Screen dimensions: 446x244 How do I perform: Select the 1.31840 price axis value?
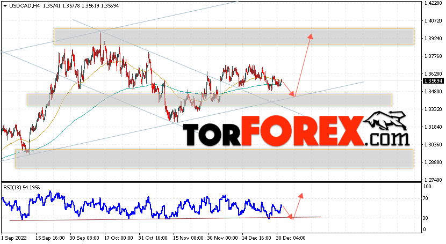click(x=433, y=127)
